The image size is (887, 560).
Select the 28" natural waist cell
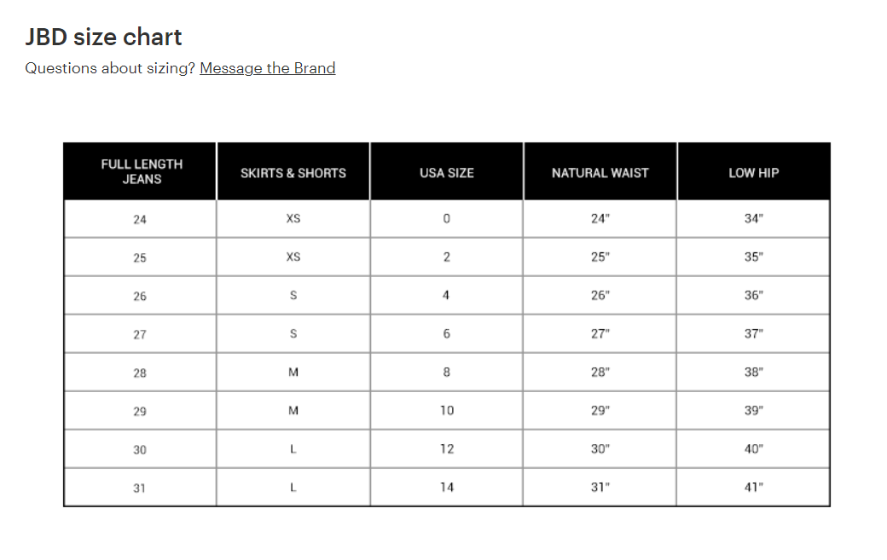[600, 372]
